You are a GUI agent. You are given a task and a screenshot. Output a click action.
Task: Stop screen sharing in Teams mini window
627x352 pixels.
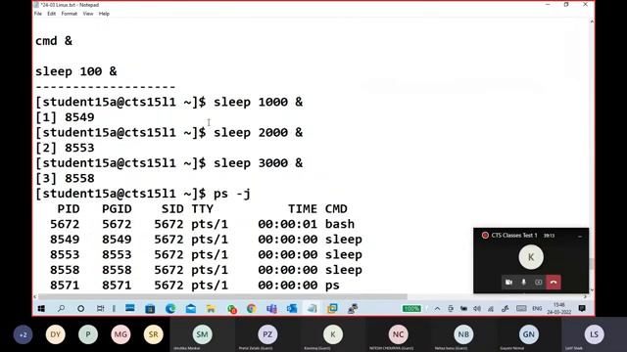coord(539,283)
